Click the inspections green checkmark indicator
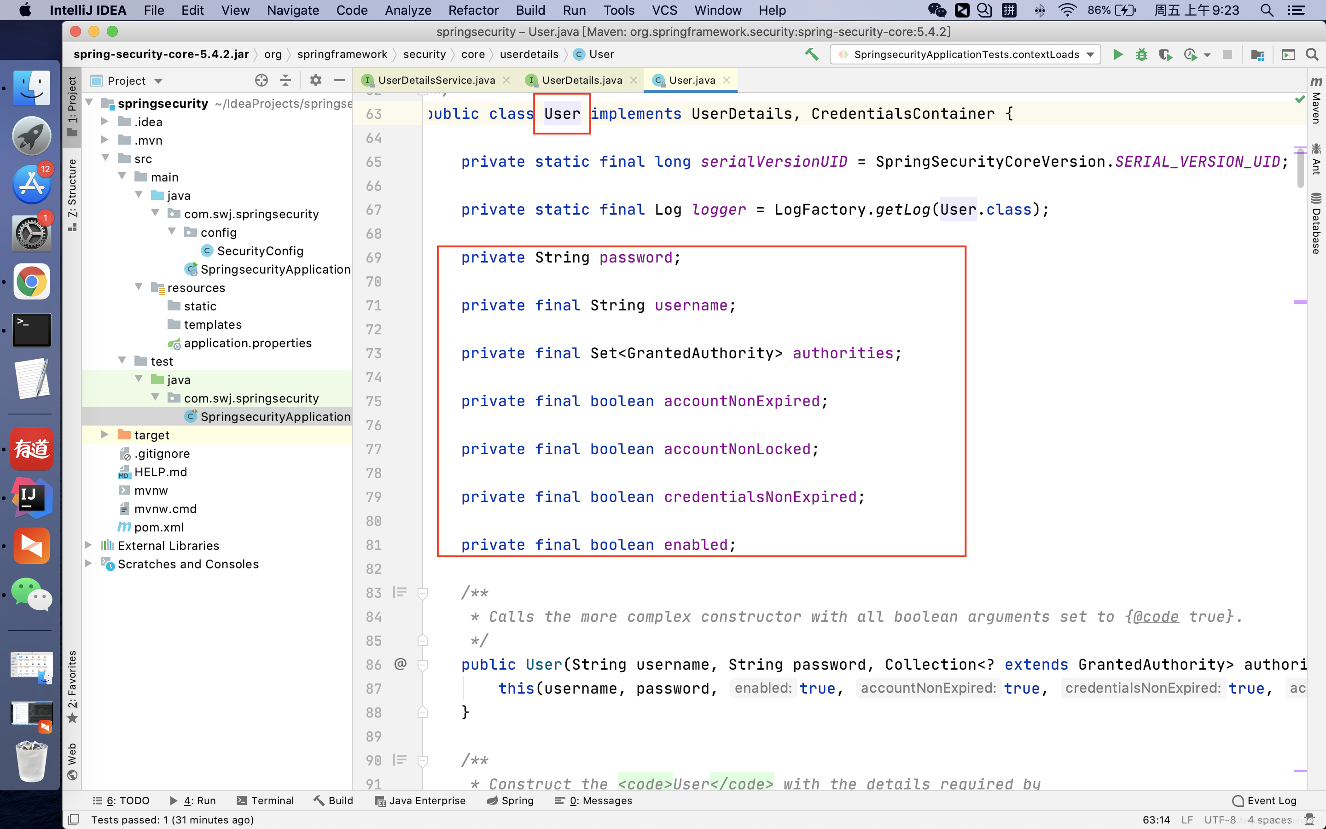Screen dimensions: 1326x829 point(1300,99)
